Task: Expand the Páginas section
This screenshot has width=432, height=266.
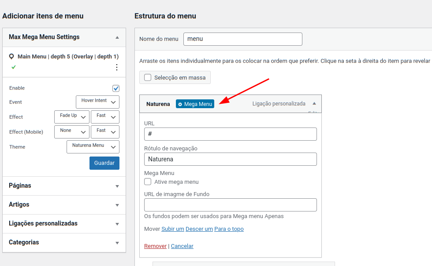Action: [64, 186]
